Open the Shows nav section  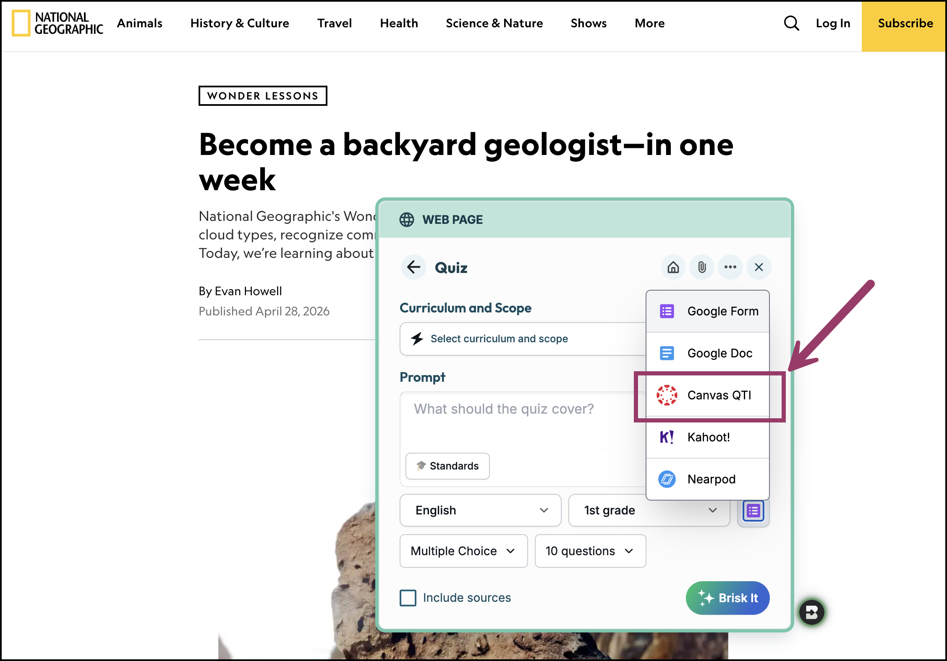tap(589, 23)
